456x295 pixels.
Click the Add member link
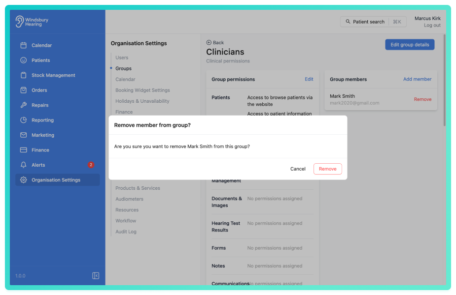click(418, 79)
